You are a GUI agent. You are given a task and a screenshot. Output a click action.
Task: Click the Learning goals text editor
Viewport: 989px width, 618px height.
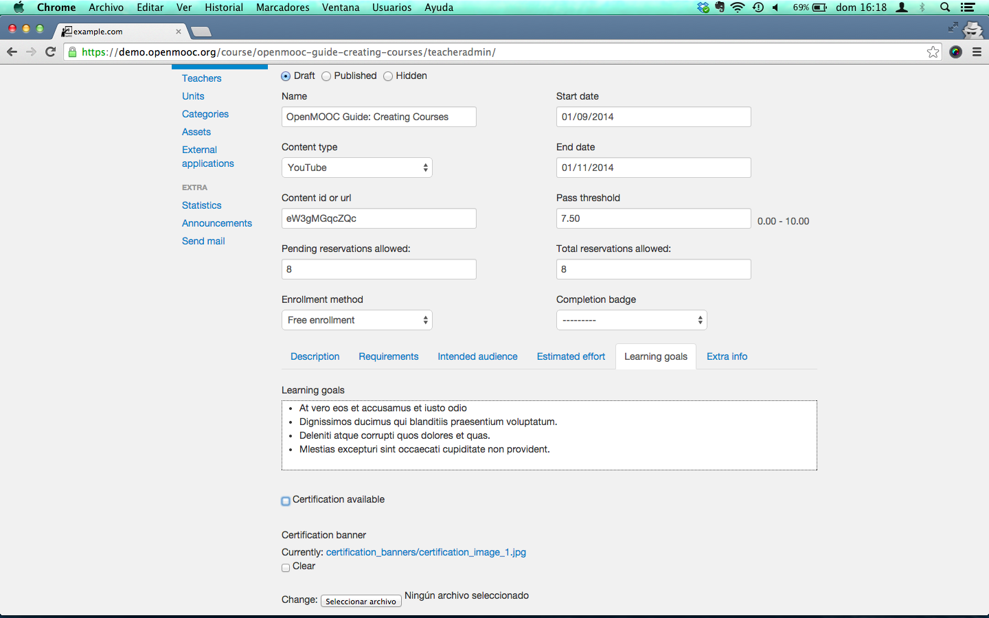pyautogui.click(x=549, y=435)
